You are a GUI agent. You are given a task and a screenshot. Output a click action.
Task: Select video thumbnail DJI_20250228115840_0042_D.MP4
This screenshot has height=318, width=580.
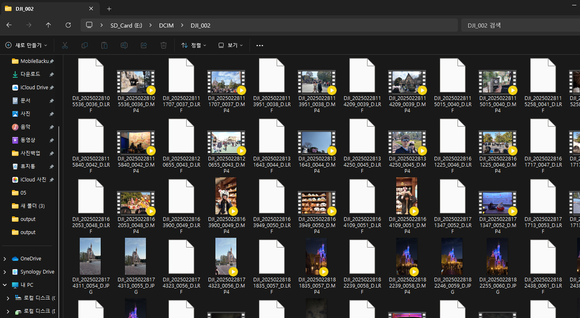tap(136, 143)
